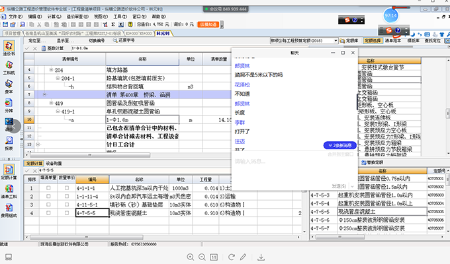
Task: Open the 造价书 sidebar icon
Action: pyautogui.click(x=9, y=51)
